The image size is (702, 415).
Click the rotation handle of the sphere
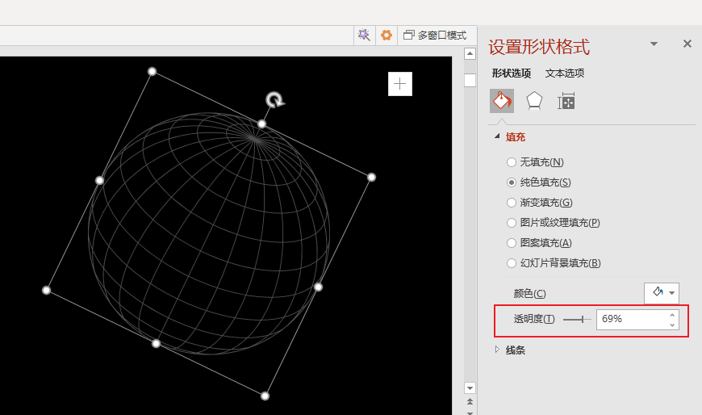(x=274, y=99)
